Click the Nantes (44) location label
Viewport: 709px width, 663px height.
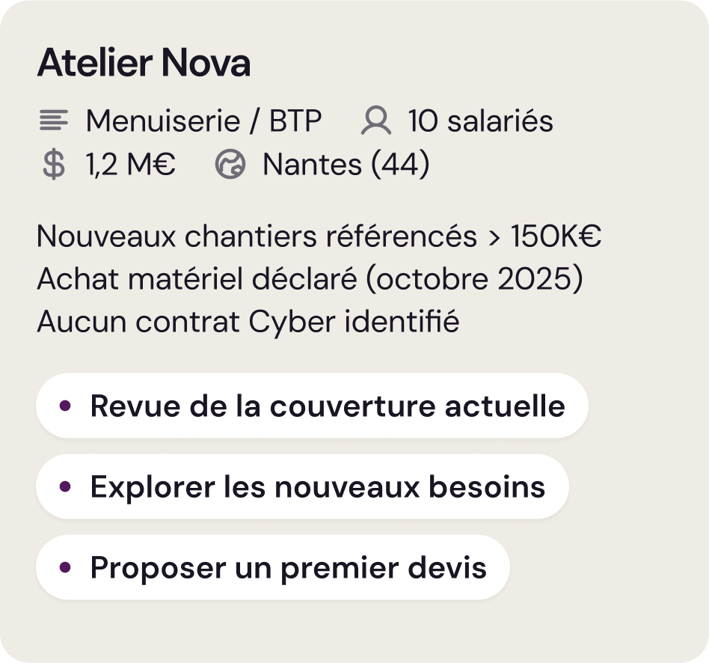click(x=346, y=165)
